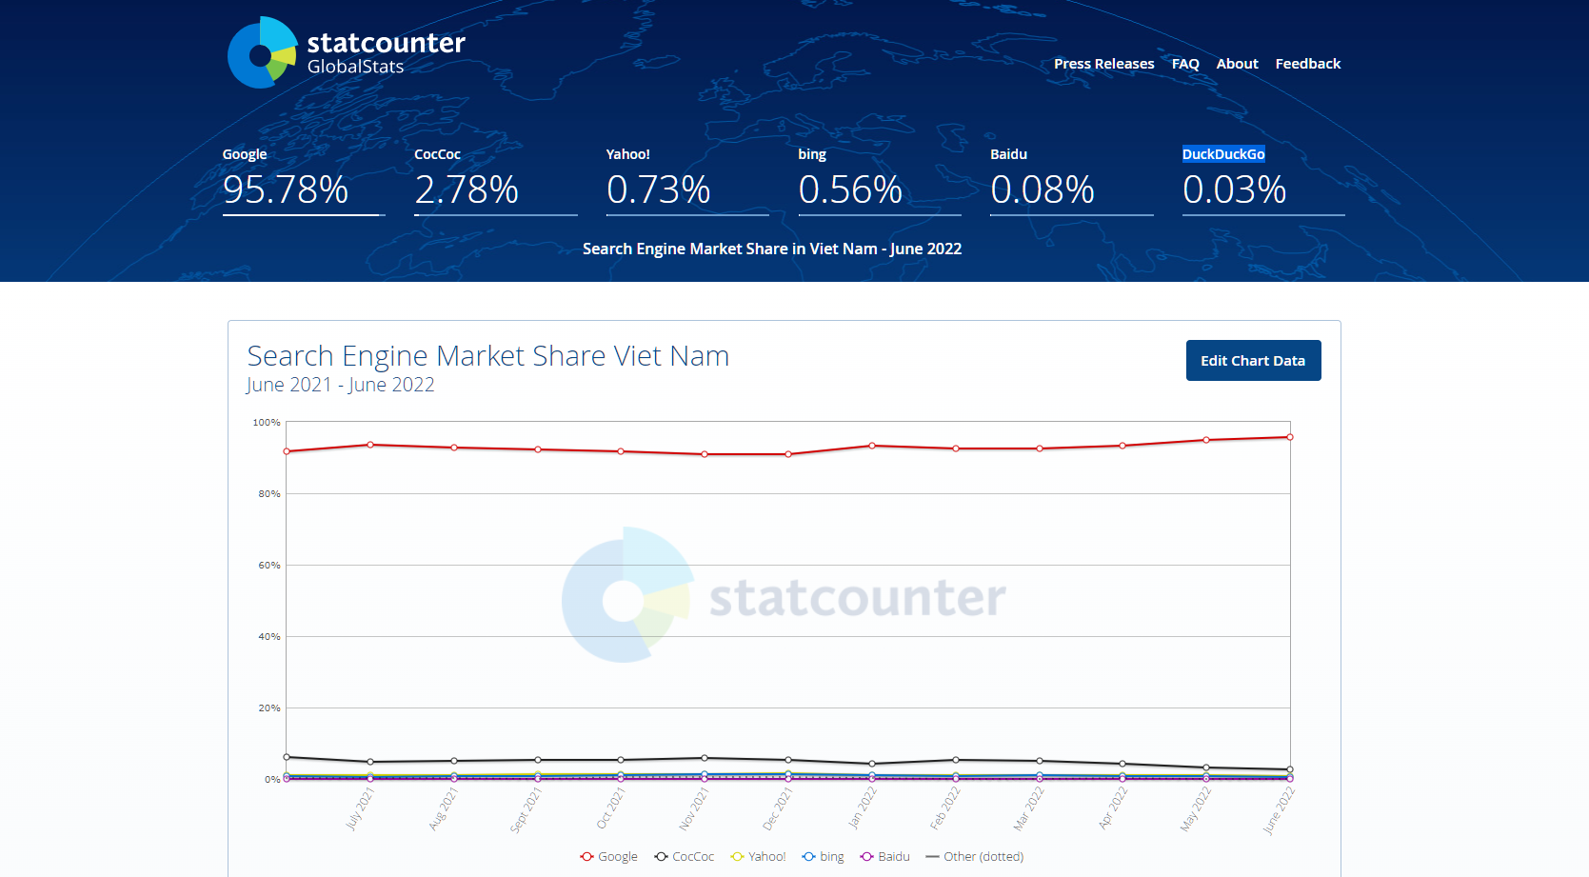Toggle the CocCoc series in legend
Screen dimensions: 1589x877
[685, 857]
